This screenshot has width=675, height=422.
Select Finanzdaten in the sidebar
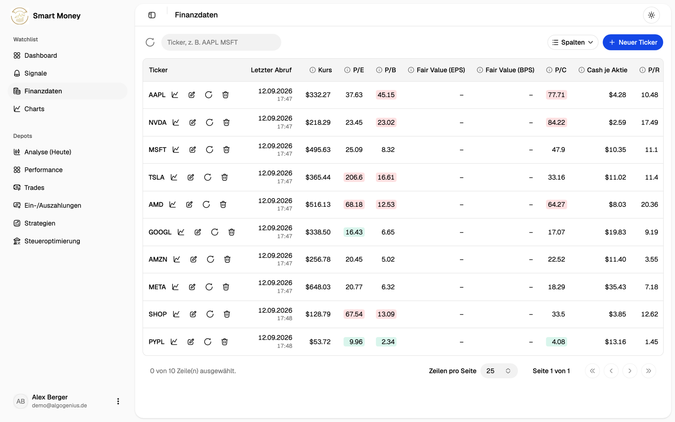pyautogui.click(x=67, y=91)
